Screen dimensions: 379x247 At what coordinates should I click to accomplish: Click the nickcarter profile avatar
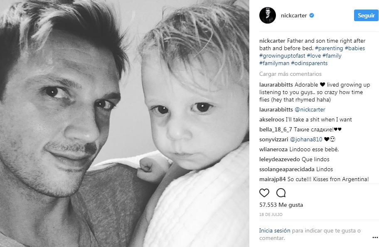[268, 15]
